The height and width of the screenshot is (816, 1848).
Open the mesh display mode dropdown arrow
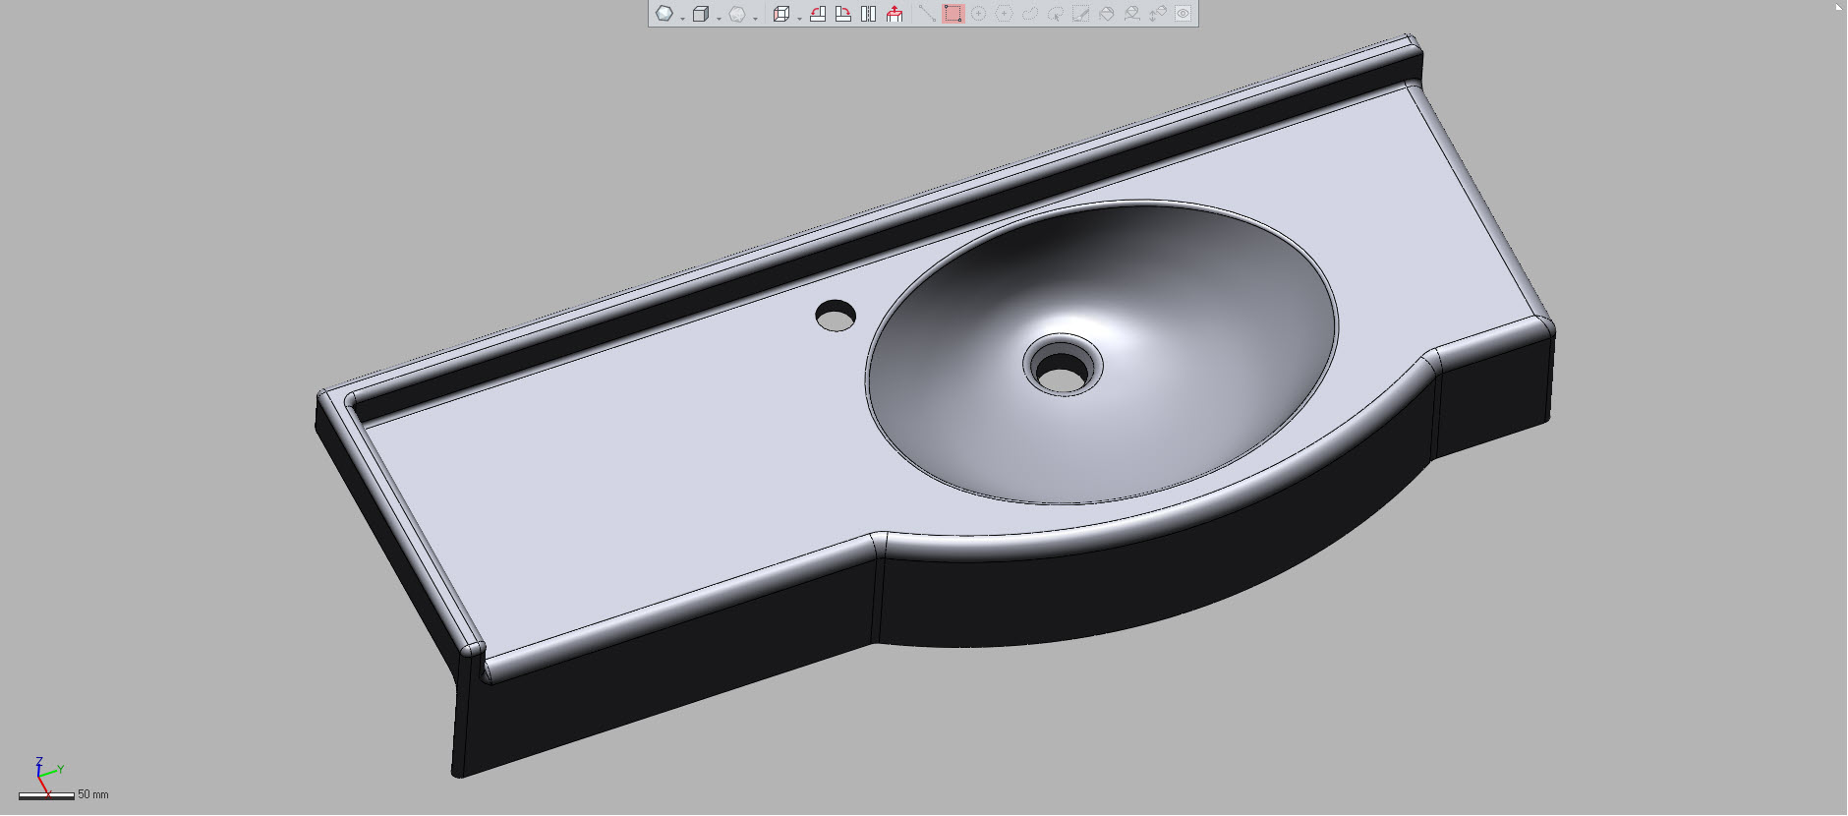[682, 18]
